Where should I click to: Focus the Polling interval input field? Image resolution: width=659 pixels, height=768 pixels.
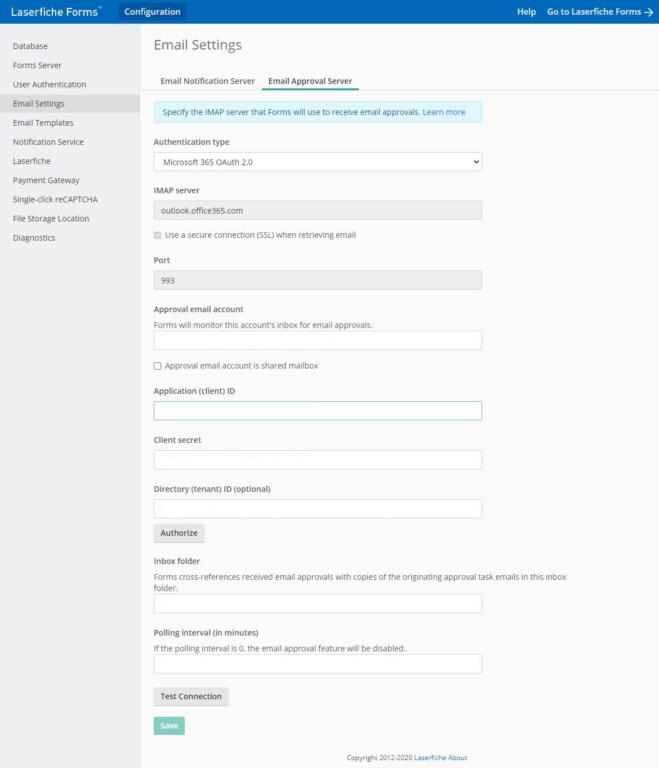[x=317, y=663]
